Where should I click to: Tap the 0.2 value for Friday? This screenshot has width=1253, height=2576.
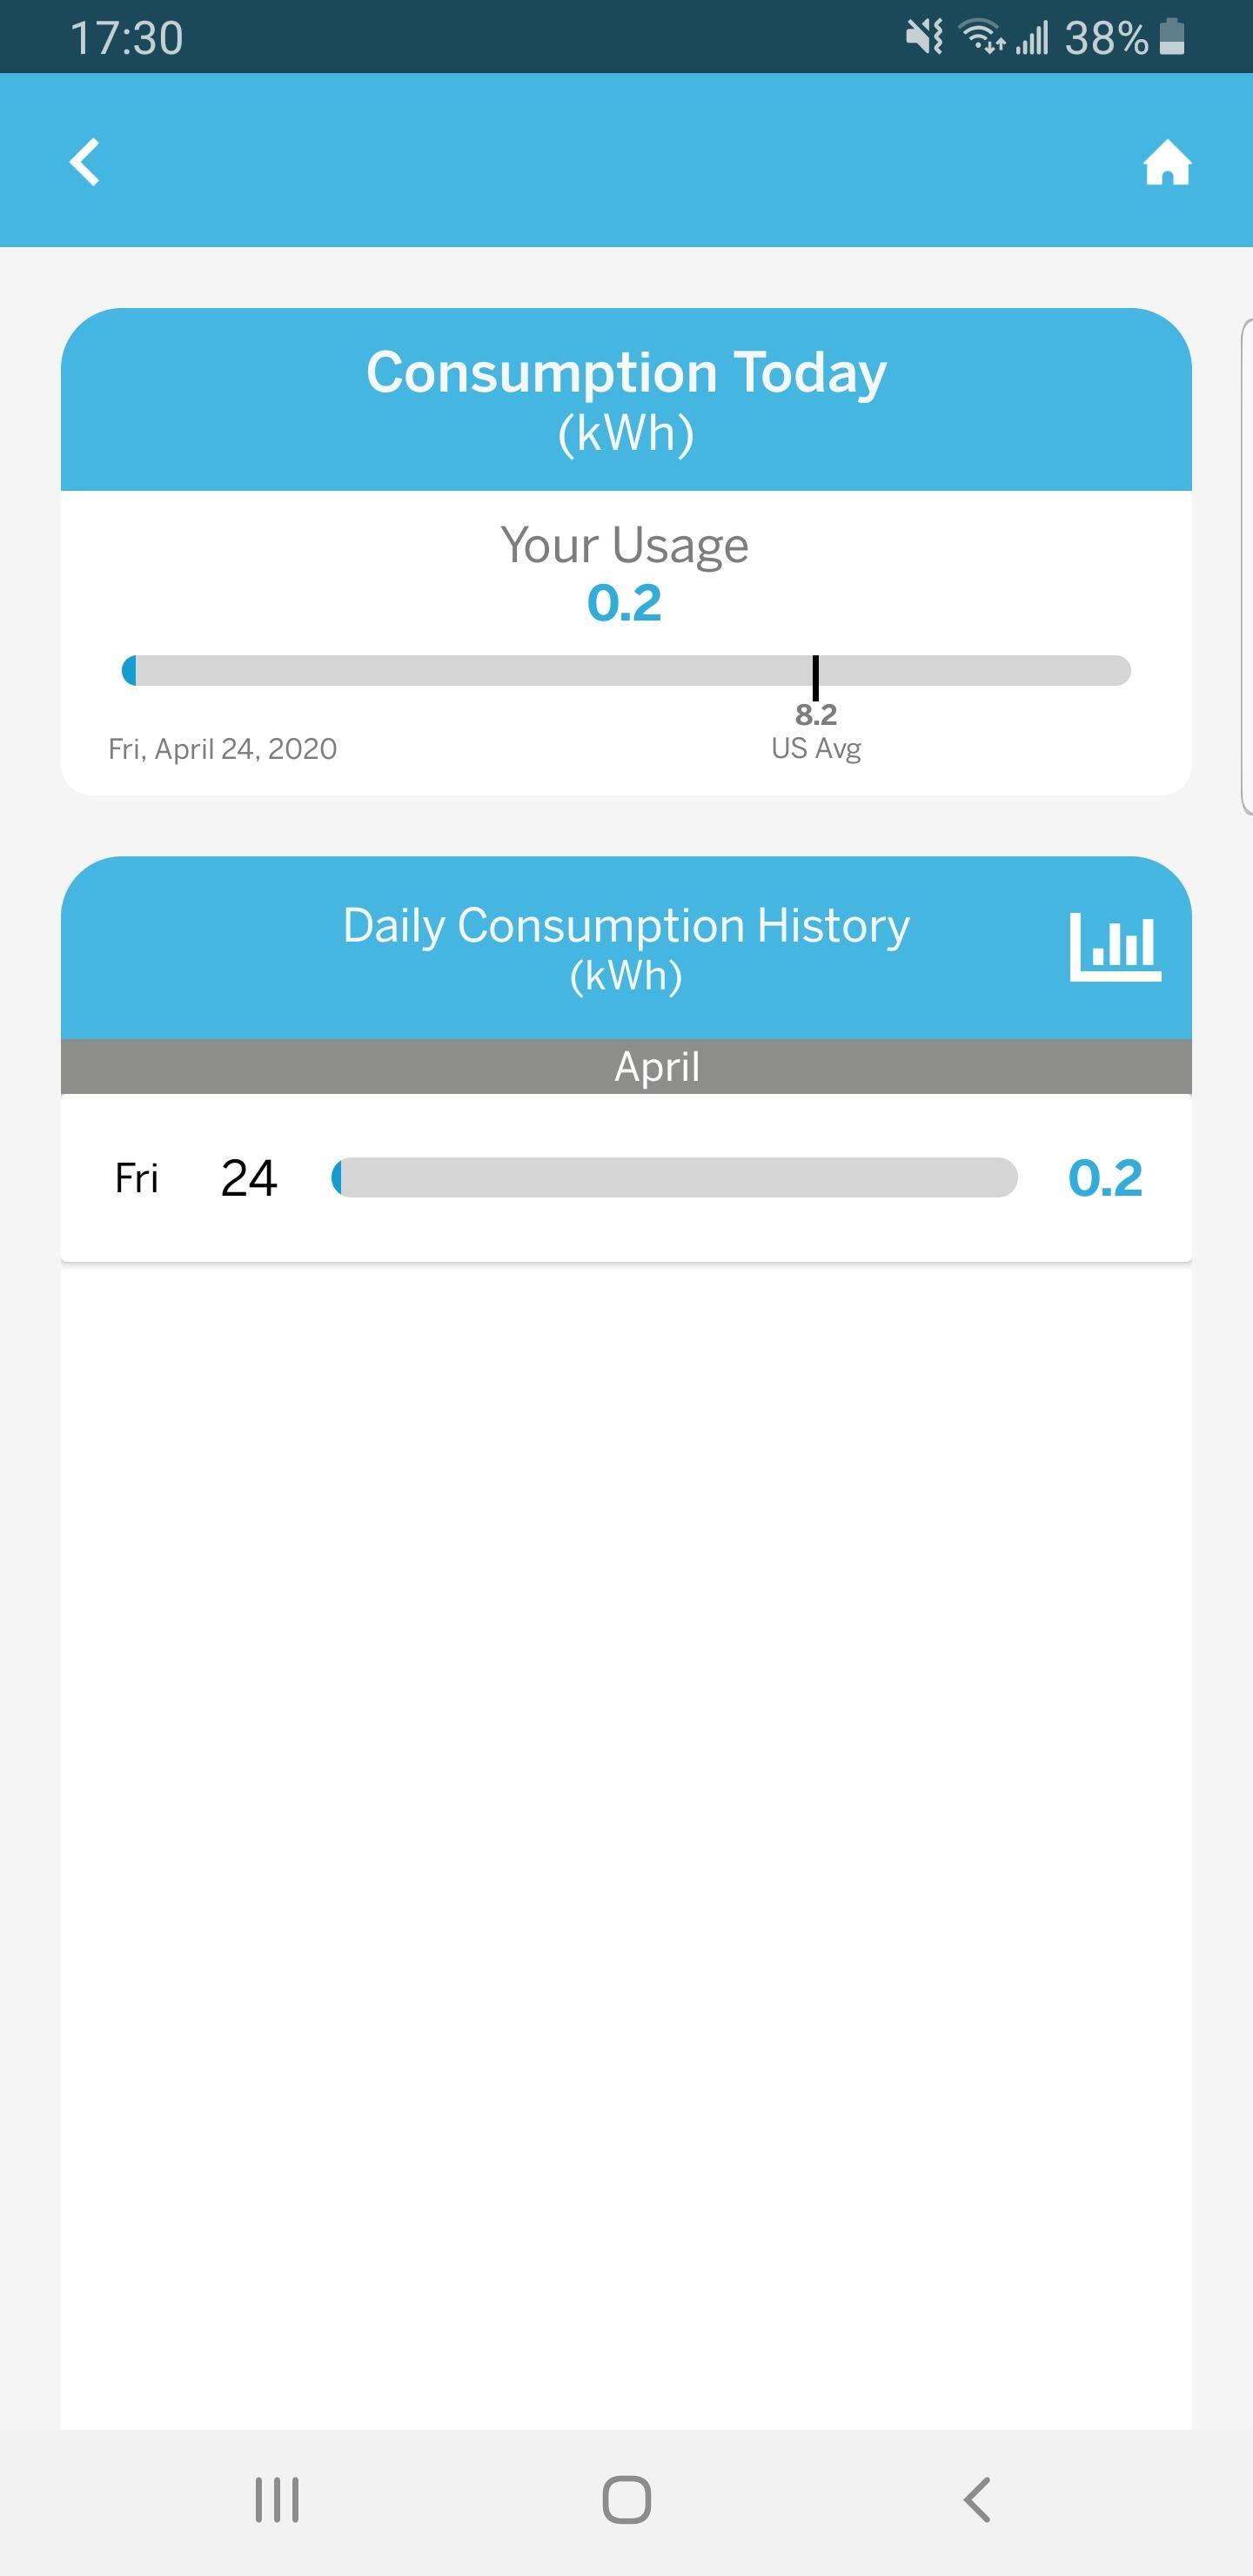[x=1105, y=1178]
